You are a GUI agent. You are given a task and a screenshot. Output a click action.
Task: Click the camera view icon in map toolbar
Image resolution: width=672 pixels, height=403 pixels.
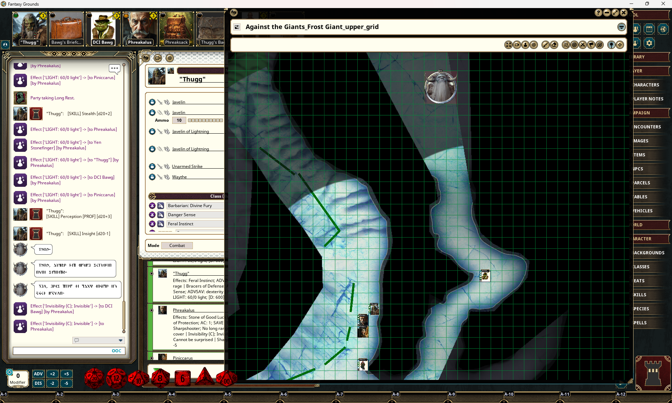pos(517,45)
